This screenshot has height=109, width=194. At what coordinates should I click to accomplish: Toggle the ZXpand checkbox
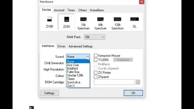95,77
